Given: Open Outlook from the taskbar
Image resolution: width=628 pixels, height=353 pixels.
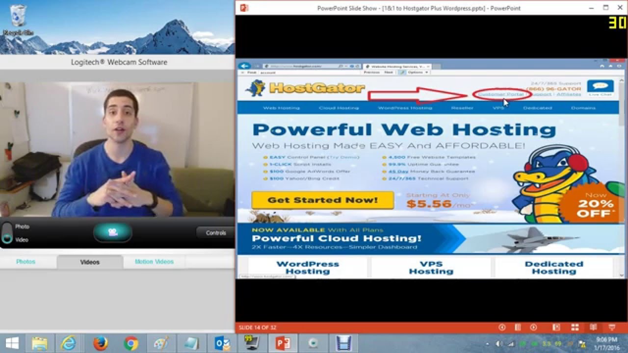Looking at the screenshot, I should [222, 343].
